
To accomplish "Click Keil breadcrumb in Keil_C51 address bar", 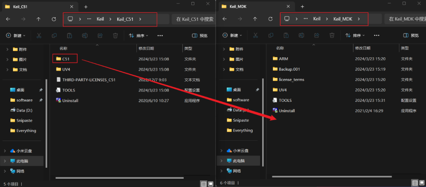I will (x=100, y=19).
